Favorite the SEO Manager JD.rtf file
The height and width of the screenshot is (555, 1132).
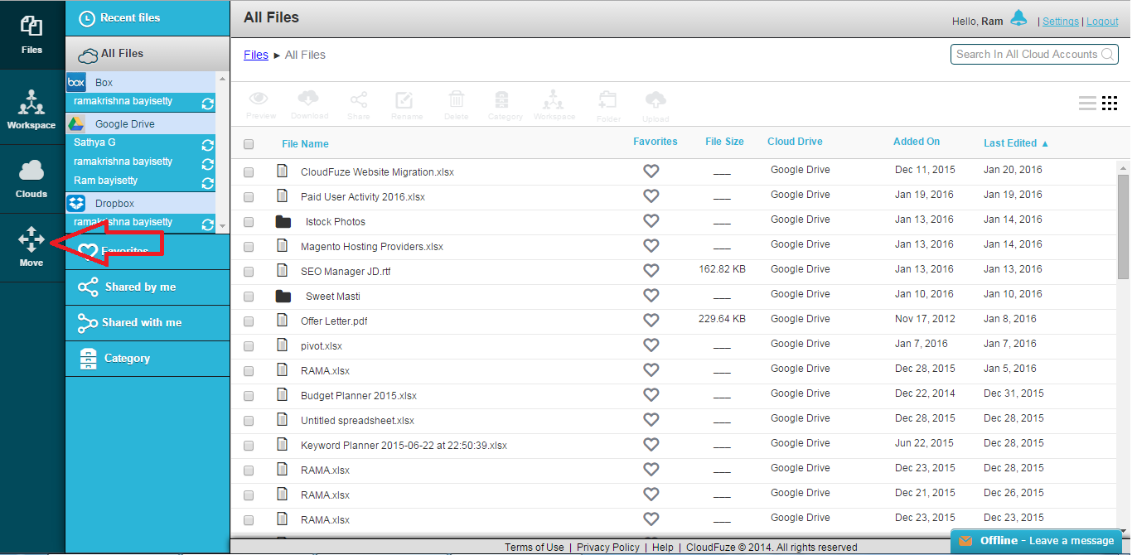(651, 270)
